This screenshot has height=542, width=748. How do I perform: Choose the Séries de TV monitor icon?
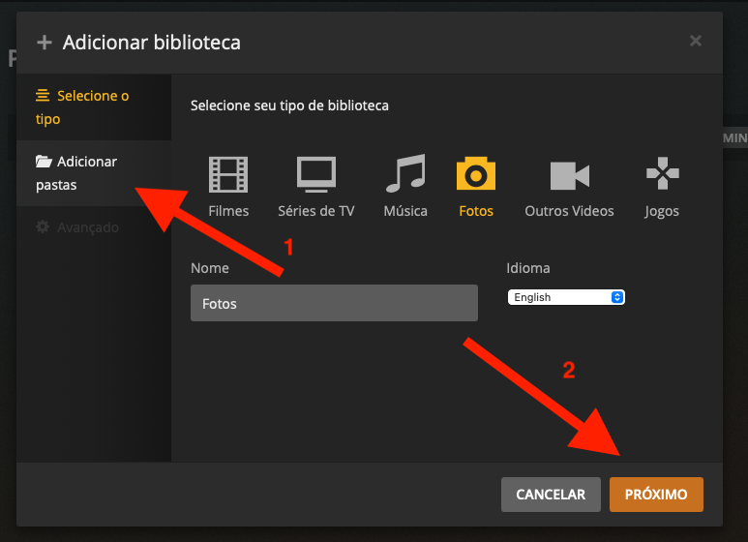[315, 174]
